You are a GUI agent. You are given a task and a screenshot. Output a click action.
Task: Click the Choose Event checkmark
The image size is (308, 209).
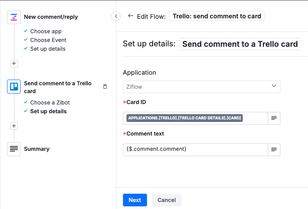(26, 39)
